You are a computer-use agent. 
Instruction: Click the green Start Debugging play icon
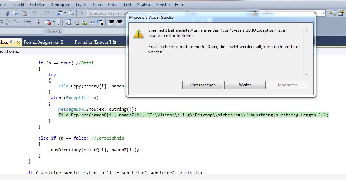click(82, 13)
